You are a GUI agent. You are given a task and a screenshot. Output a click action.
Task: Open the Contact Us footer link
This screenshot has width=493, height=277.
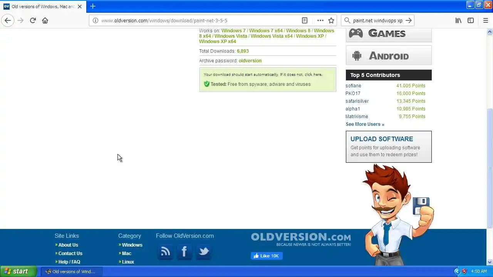point(70,254)
